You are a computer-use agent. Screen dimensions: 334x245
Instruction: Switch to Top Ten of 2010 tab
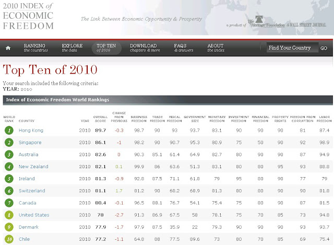coord(106,48)
